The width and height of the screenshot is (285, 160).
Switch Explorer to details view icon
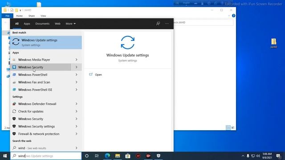228,128
